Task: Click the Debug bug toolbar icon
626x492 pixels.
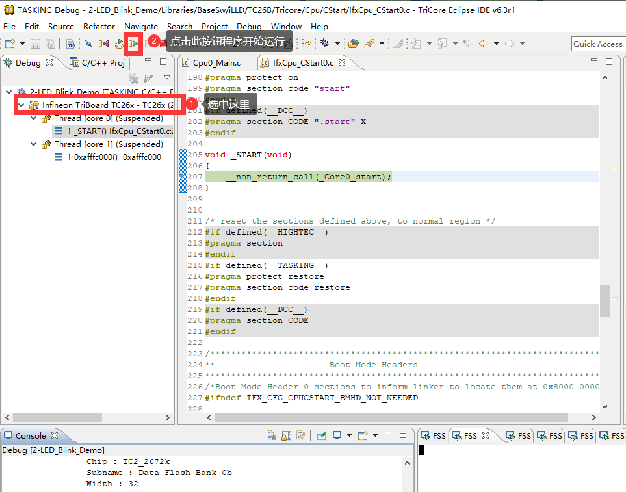Action: 326,44
